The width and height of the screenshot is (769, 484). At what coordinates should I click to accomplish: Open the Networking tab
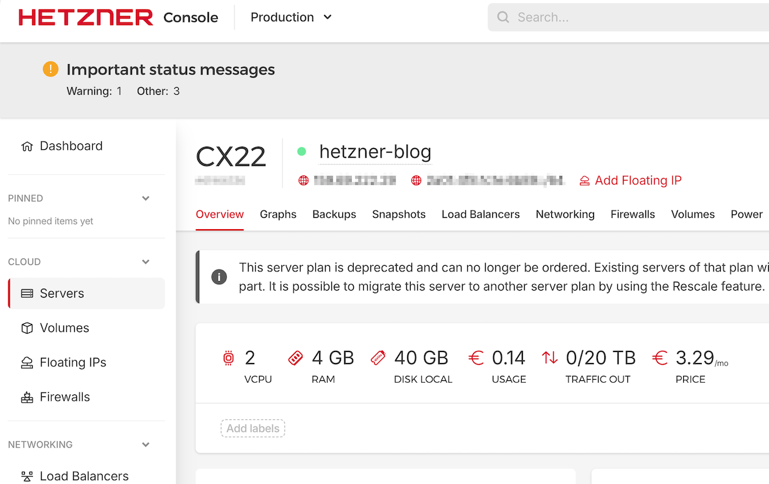pyautogui.click(x=565, y=214)
